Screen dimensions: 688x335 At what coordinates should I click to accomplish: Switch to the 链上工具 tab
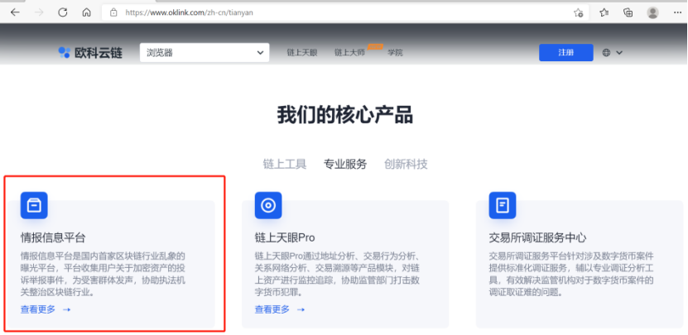284,164
